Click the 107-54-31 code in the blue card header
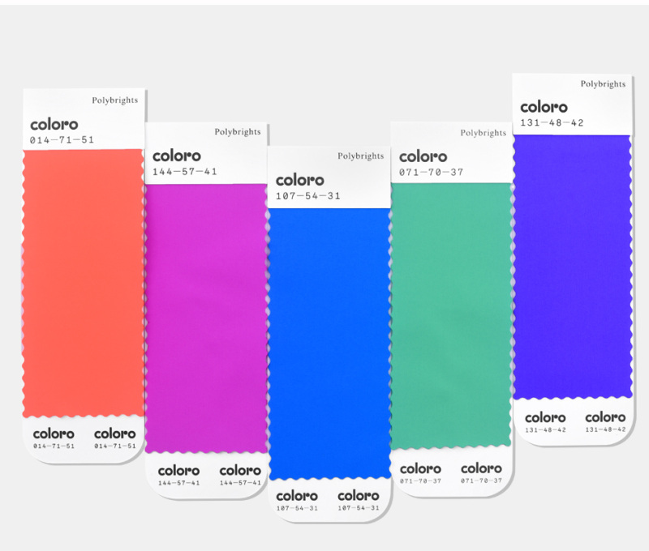The image size is (649, 551). 308,196
